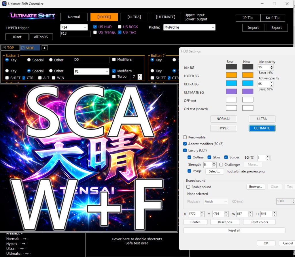Click Select... to change the HUD image
This screenshot has height=257, width=295.
pyautogui.click(x=215, y=171)
